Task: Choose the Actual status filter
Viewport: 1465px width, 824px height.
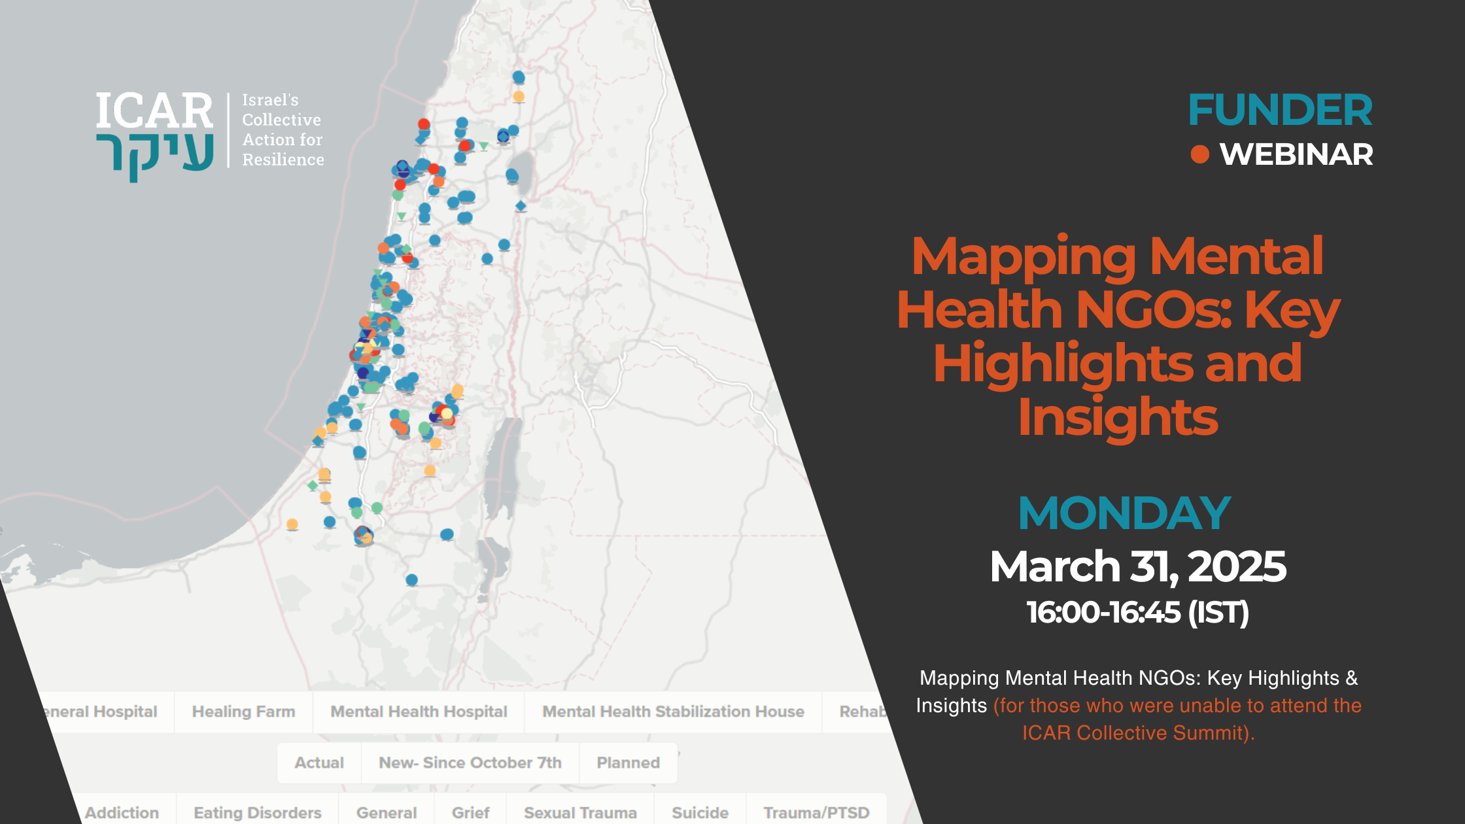Action: pos(319,763)
